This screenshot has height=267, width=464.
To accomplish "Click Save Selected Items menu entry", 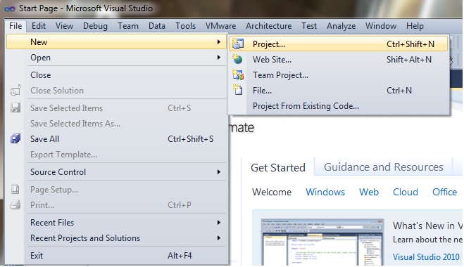I will click(x=117, y=108).
